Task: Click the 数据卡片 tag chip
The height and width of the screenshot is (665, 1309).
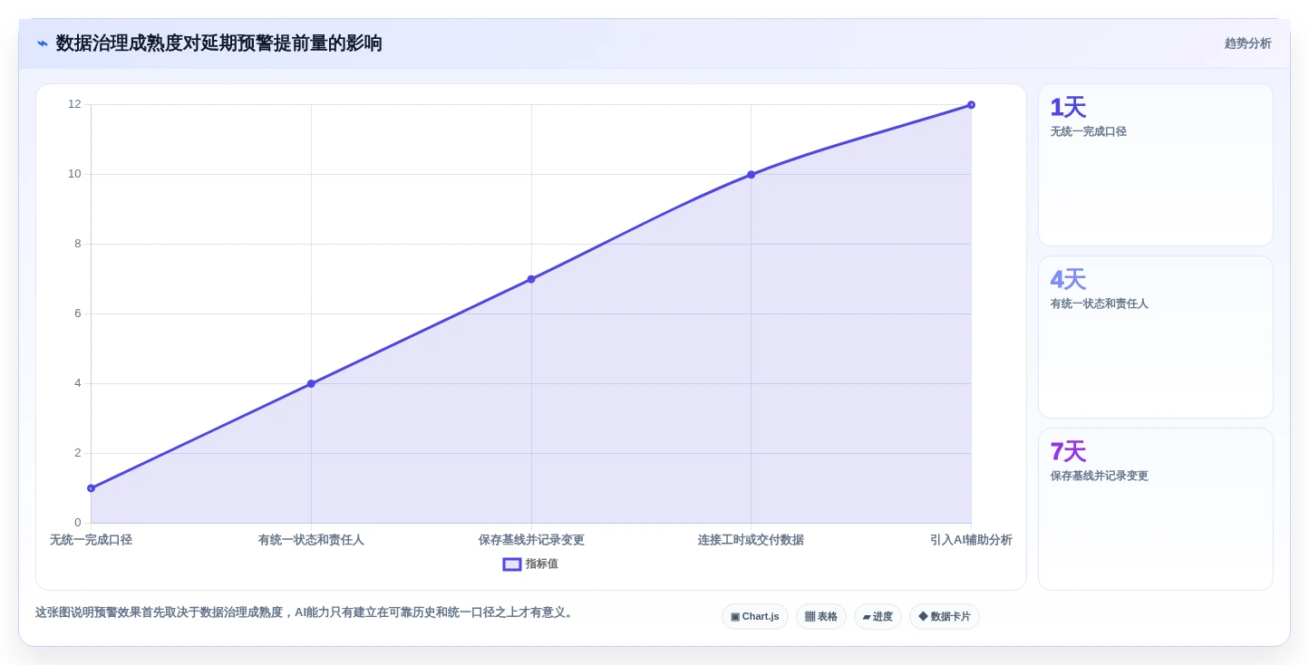Action: 945,617
